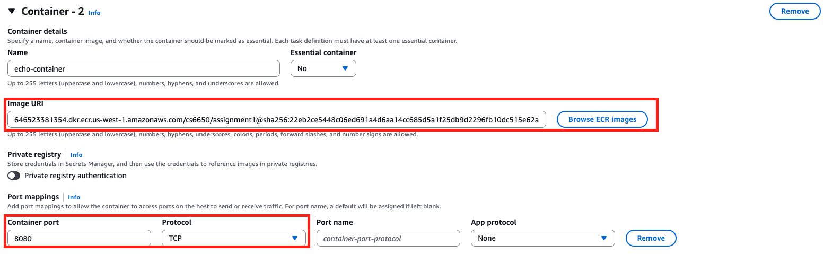Open the Protocol dropdown set to TCP
824x254 pixels.
click(233, 238)
